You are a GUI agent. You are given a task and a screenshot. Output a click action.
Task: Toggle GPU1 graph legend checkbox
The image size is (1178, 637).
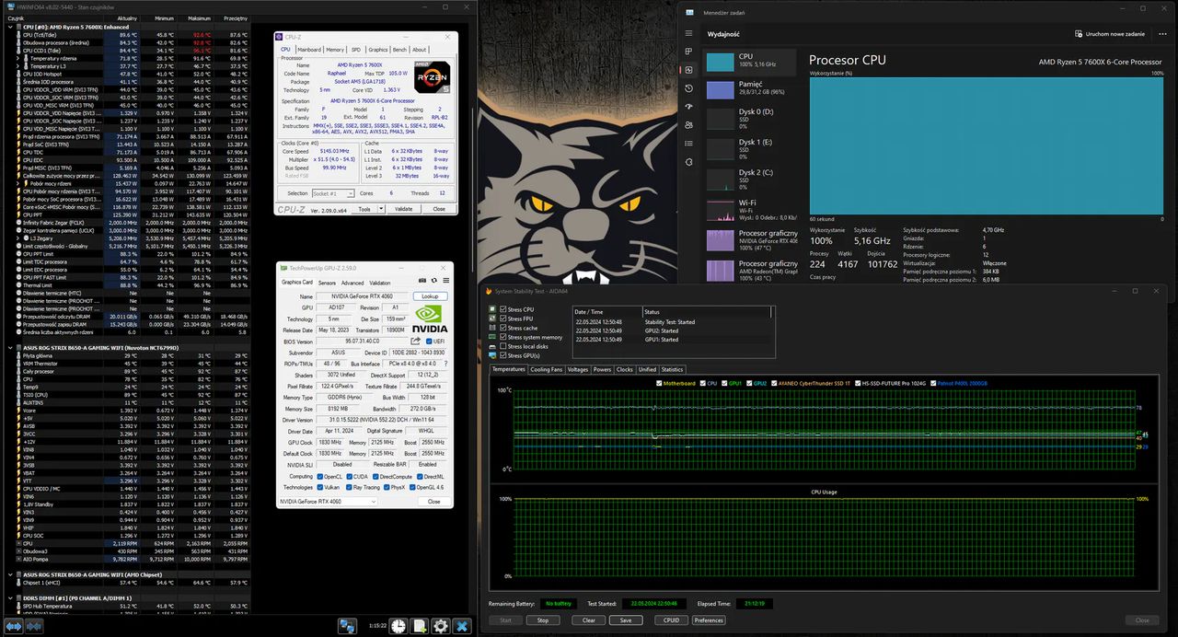coord(725,383)
